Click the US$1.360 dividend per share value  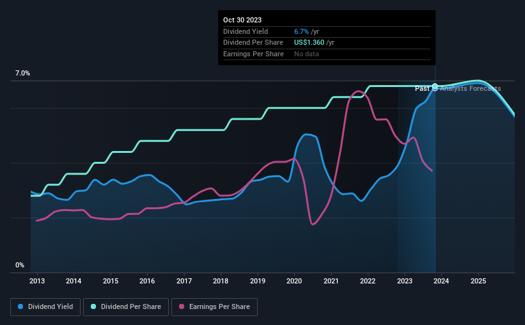point(309,43)
